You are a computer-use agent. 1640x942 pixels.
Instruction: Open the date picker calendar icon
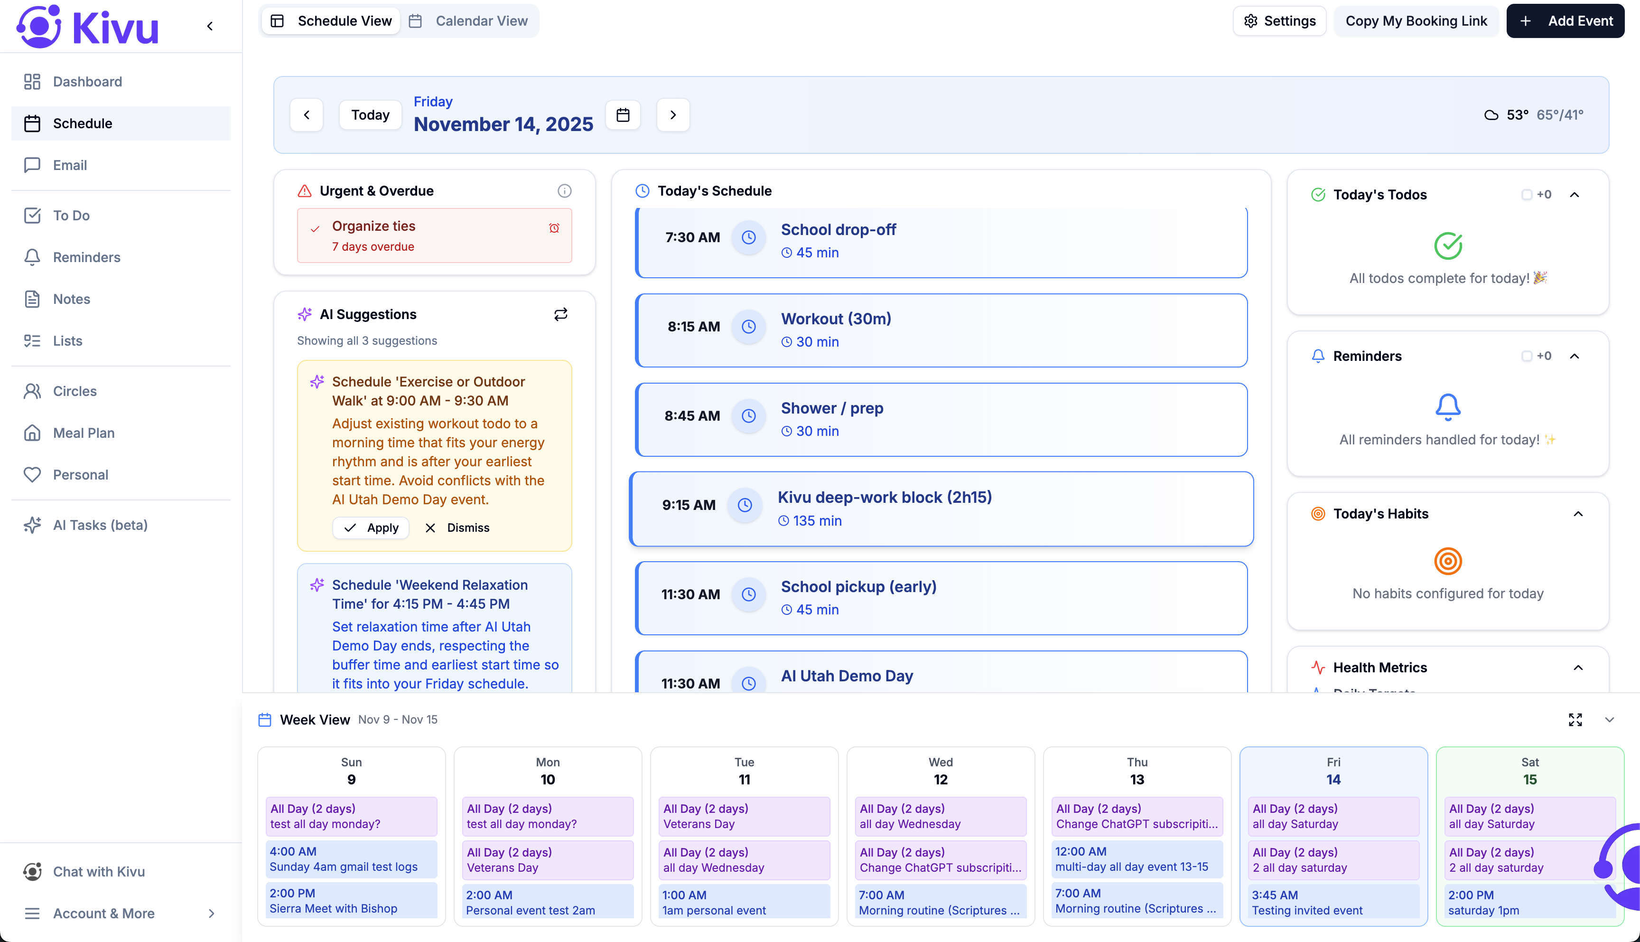point(623,115)
